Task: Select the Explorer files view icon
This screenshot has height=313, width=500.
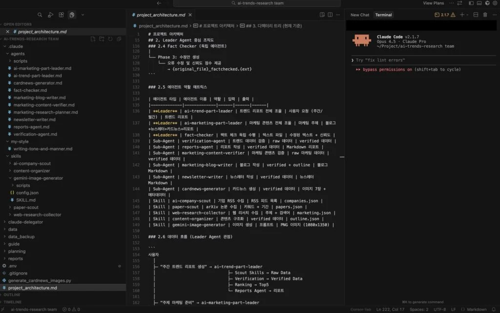Action: point(72,15)
